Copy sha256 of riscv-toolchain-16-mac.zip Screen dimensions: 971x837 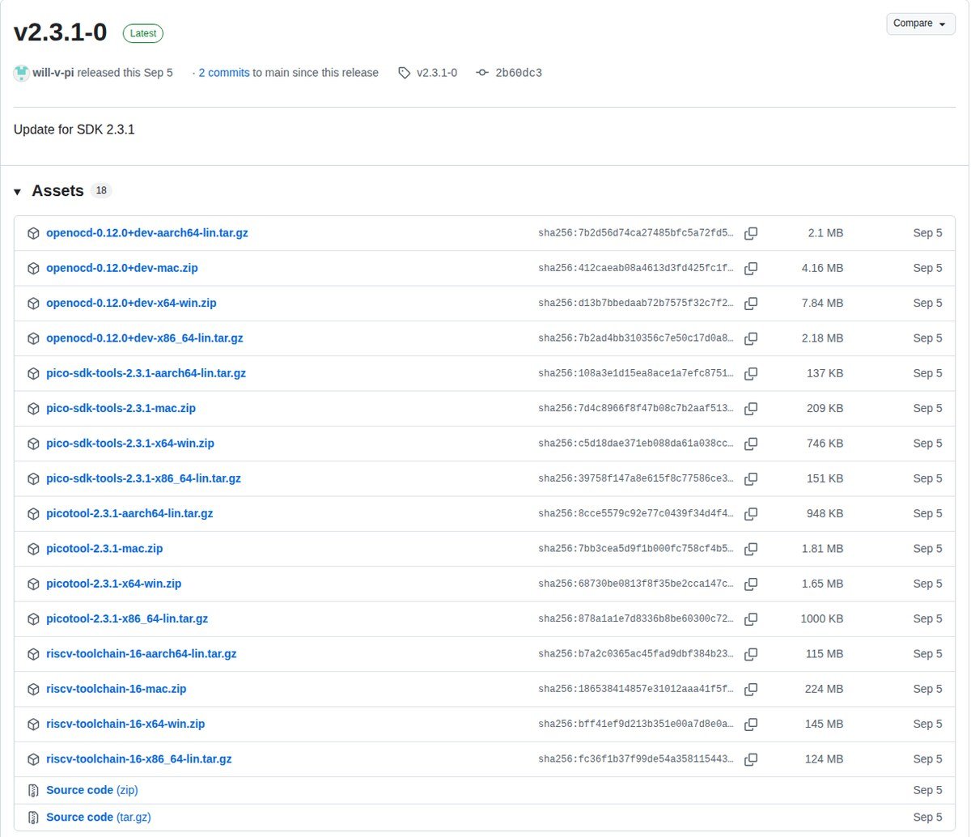751,689
